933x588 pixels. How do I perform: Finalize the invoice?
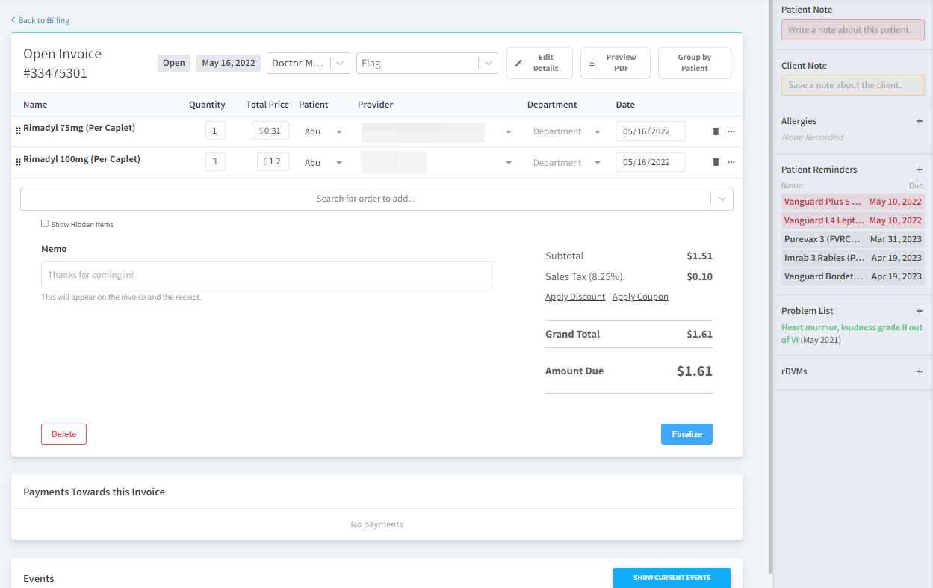pyautogui.click(x=686, y=434)
